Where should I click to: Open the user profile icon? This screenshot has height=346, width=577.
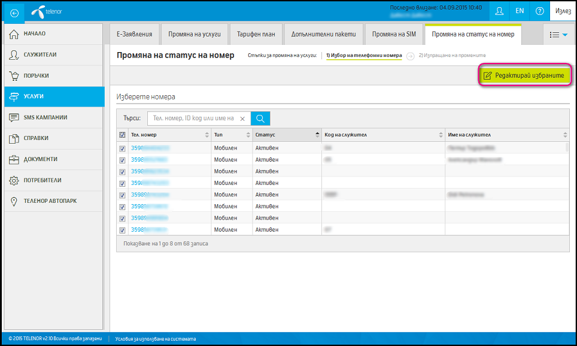coord(499,11)
